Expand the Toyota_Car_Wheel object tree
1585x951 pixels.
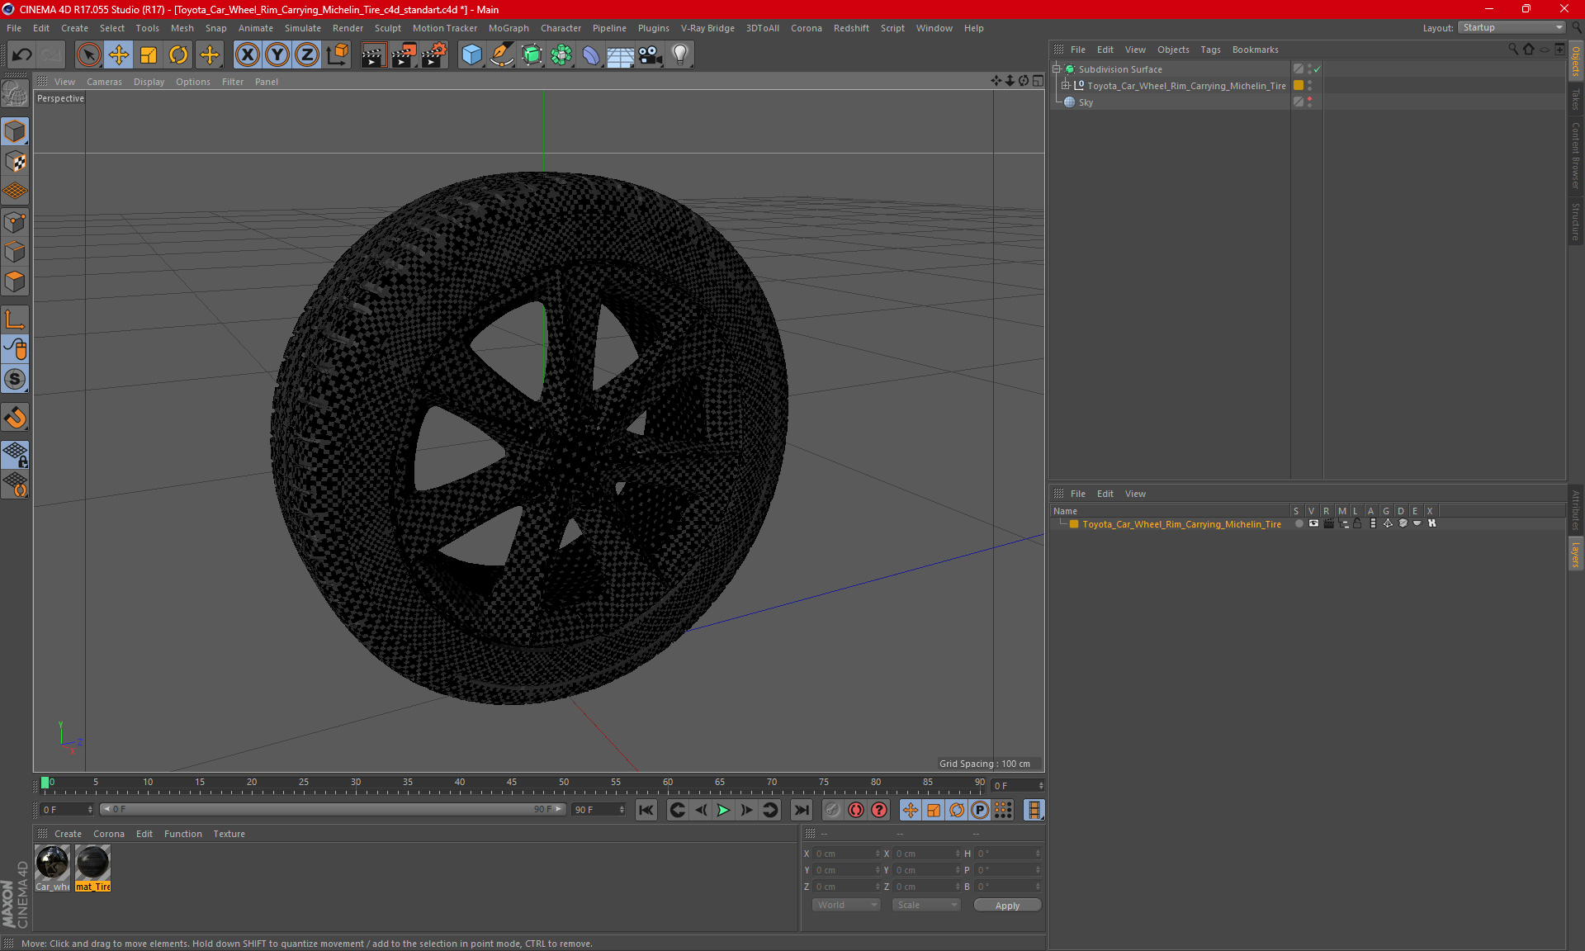coord(1066,86)
